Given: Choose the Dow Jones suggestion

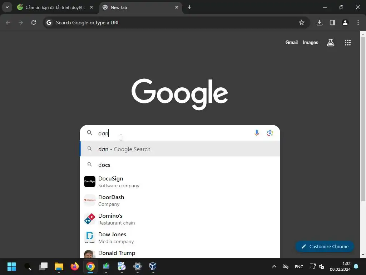Looking at the screenshot, I should [x=180, y=238].
